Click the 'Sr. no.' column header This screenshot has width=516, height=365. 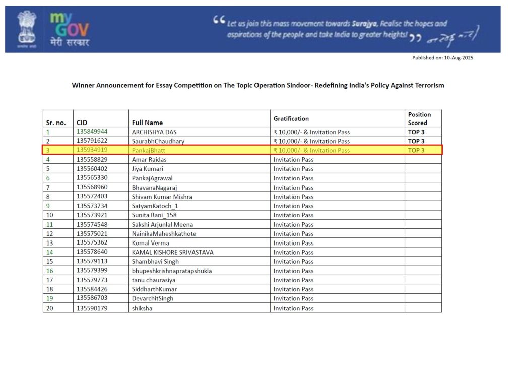[56, 123]
